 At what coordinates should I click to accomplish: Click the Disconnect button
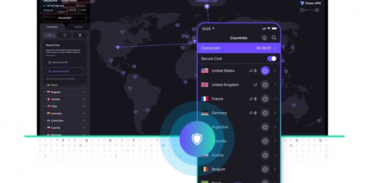64,18
